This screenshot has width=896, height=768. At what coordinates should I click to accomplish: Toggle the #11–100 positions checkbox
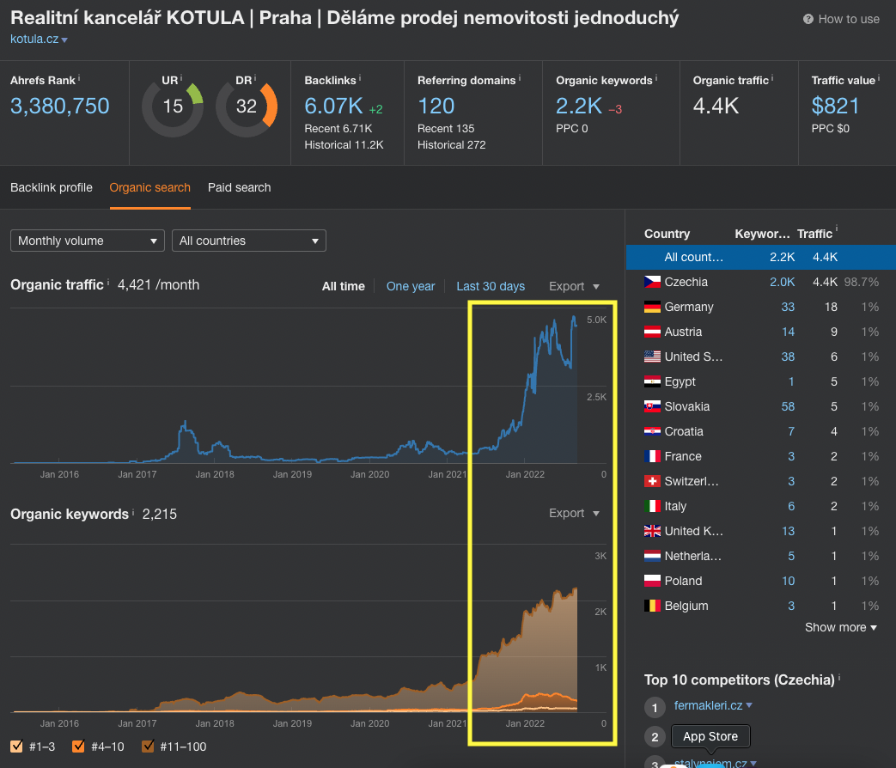tap(148, 746)
